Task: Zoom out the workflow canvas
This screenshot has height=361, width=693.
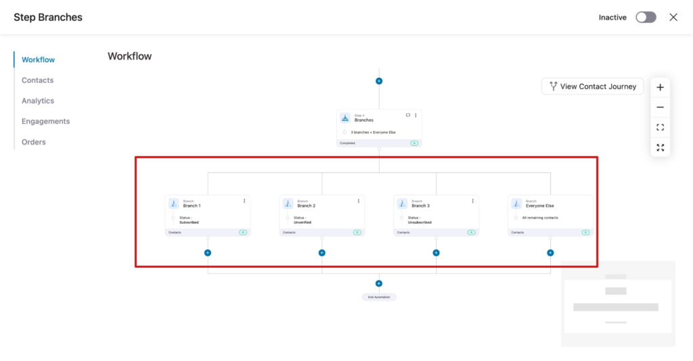Action: pos(660,107)
